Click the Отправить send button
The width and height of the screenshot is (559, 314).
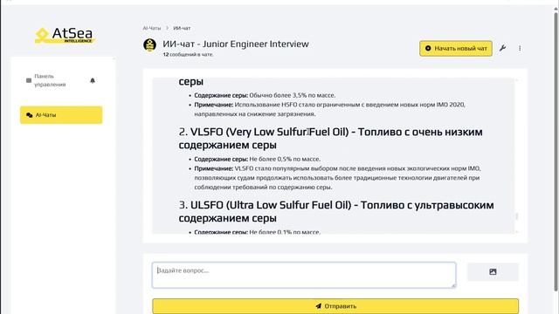tap(335, 306)
